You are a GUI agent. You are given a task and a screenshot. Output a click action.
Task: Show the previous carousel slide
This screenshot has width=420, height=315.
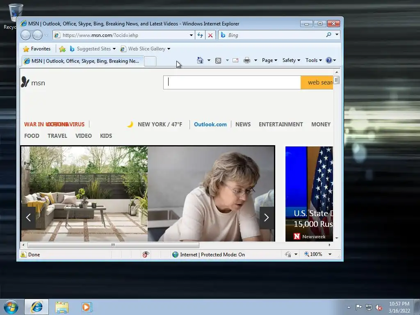pos(28,218)
